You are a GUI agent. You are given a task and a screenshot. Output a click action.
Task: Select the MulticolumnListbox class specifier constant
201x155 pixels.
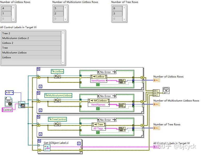tap(58, 95)
